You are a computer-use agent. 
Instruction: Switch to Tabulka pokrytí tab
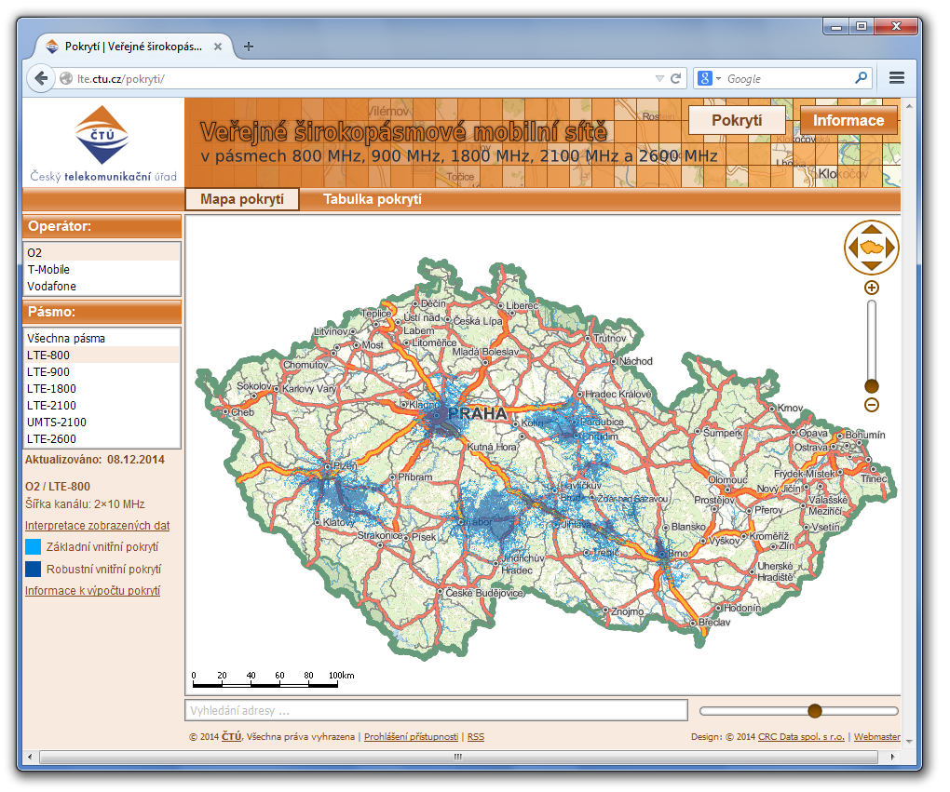pos(372,199)
